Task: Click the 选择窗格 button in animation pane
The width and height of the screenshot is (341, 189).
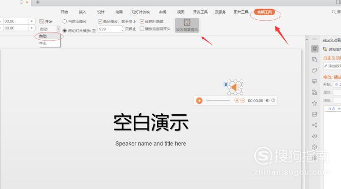Action: pos(332,50)
